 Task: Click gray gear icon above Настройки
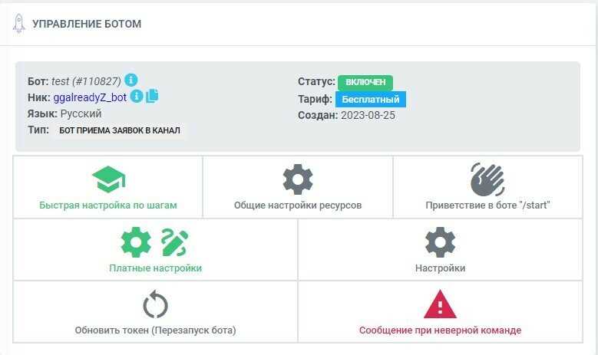click(440, 242)
